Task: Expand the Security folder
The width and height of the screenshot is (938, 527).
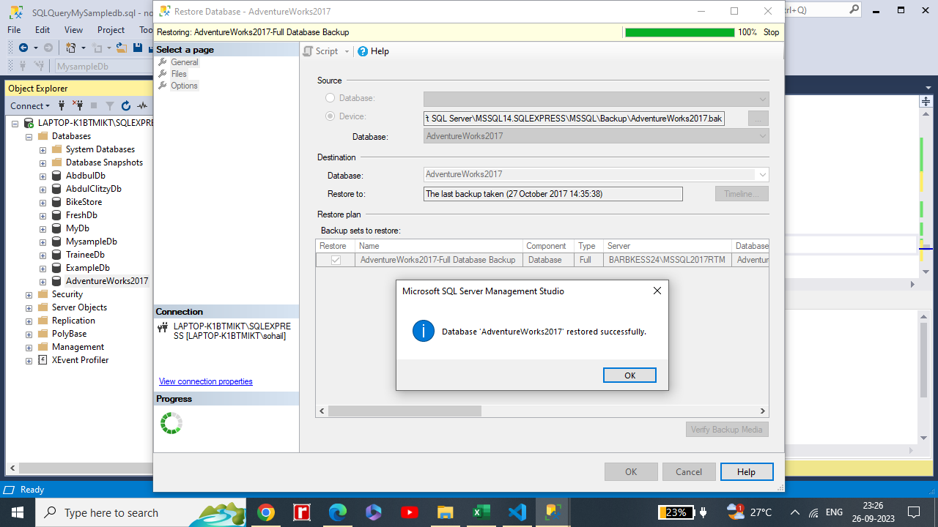Action: click(x=29, y=294)
